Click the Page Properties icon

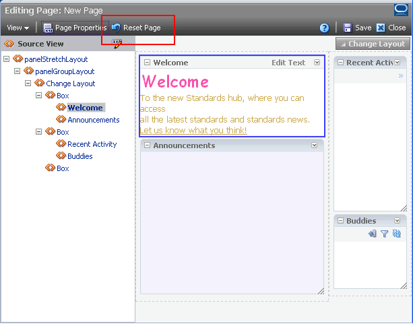coord(48,28)
